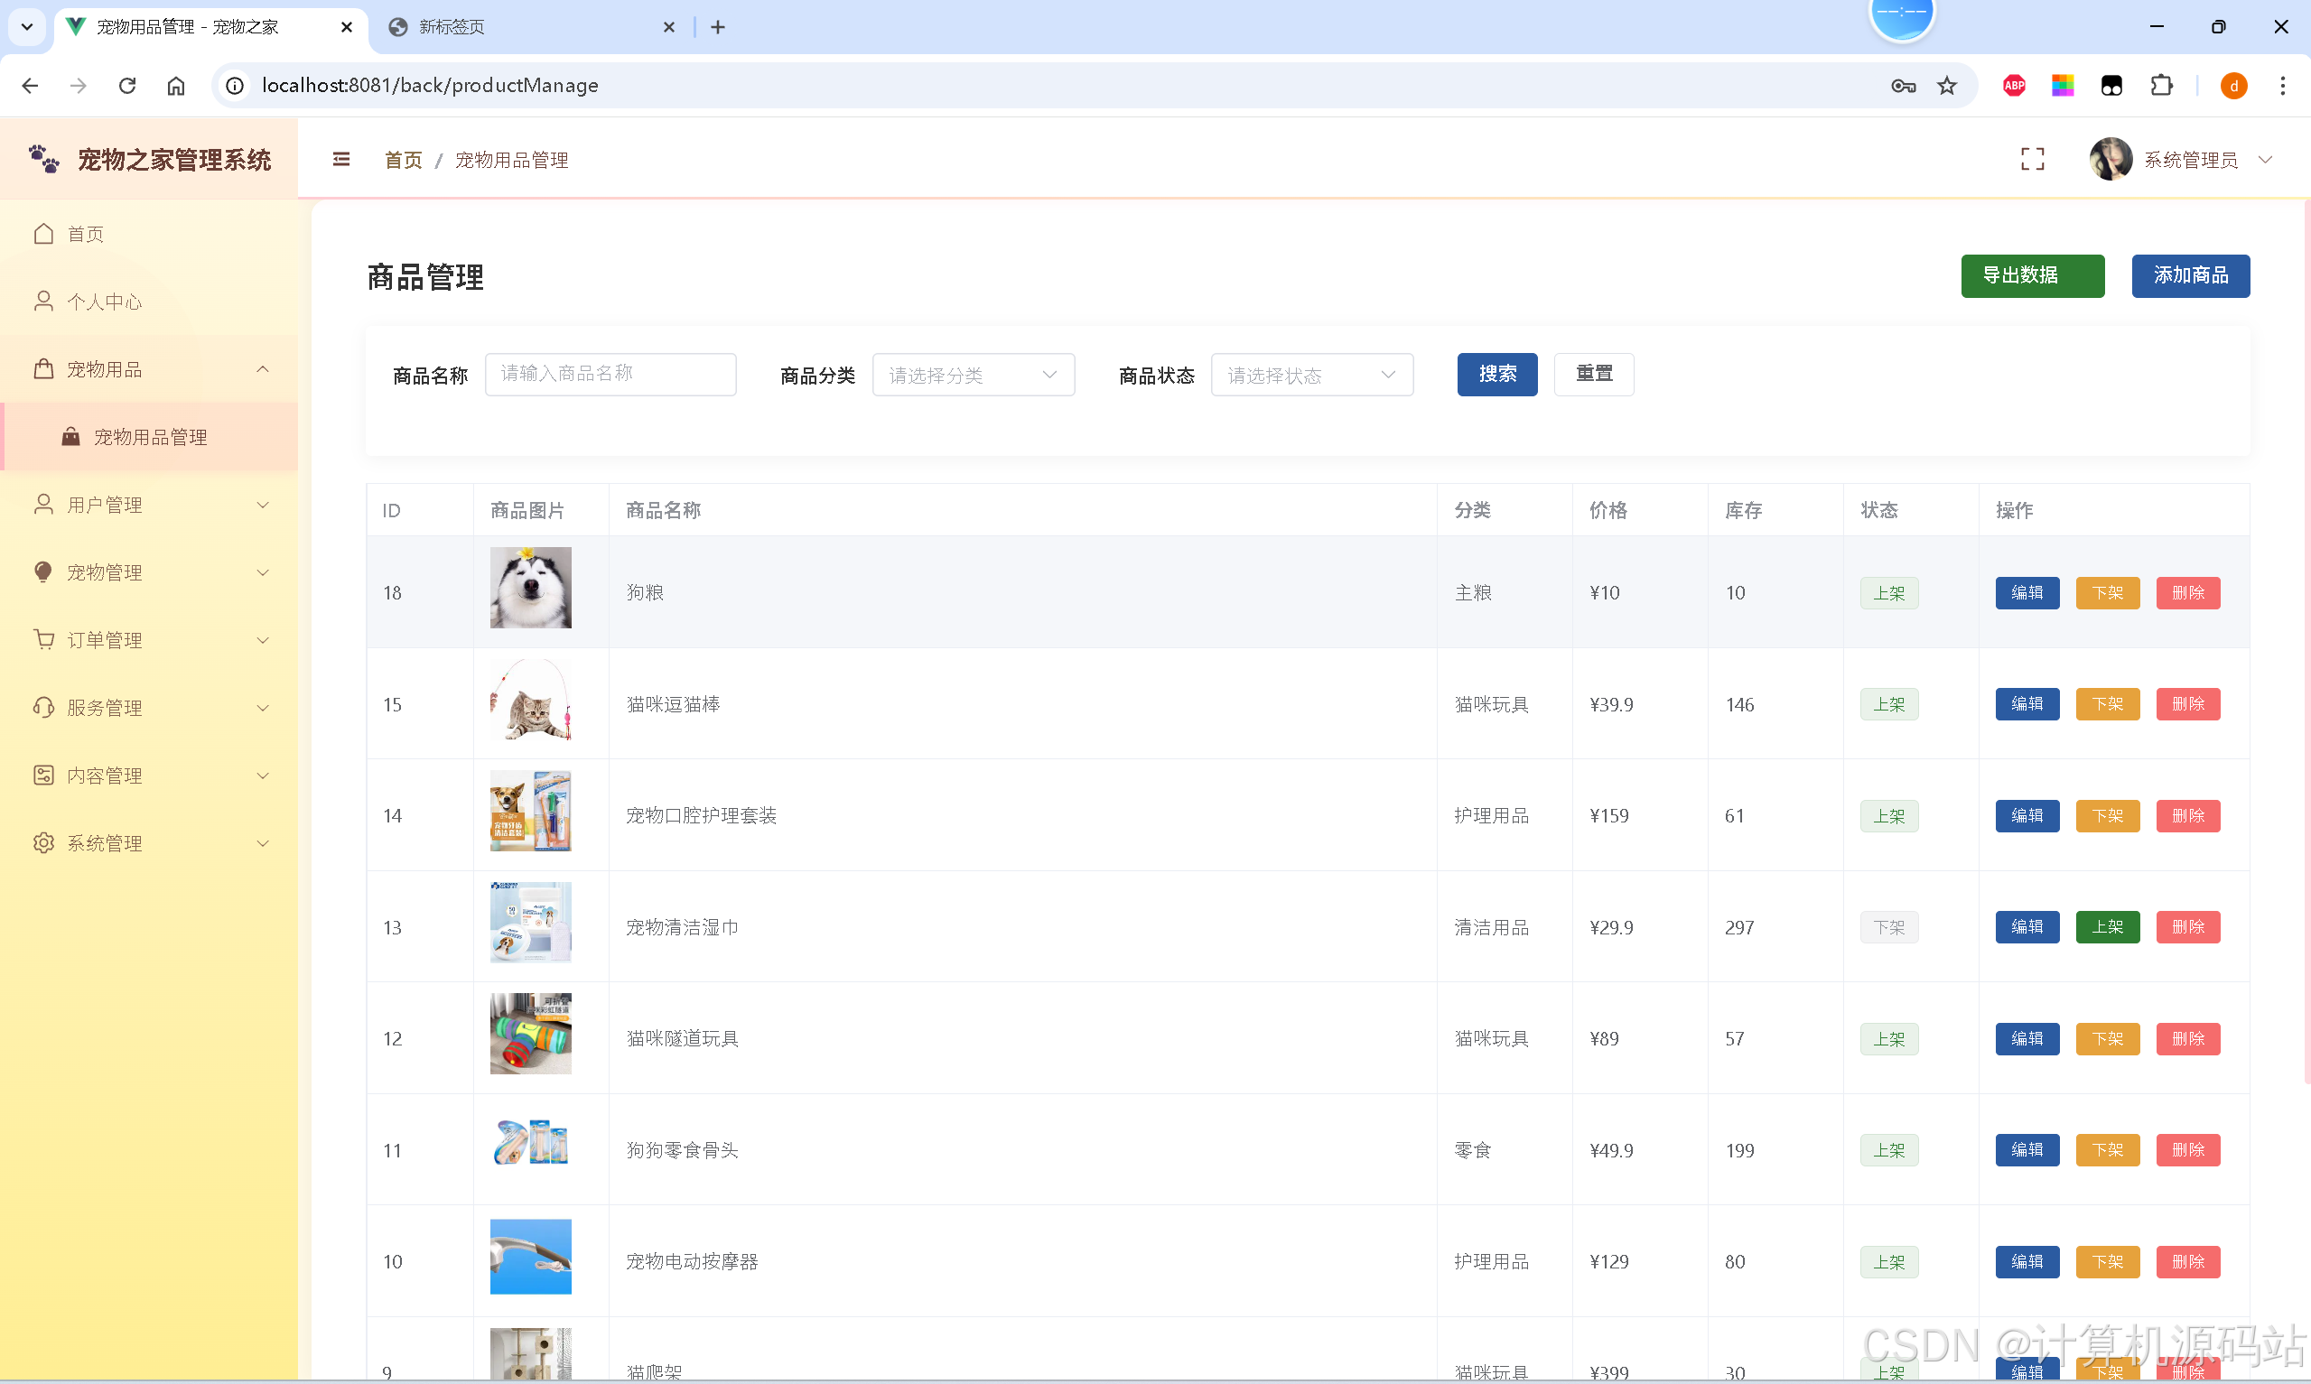Open 个人中心 in the sidebar

pyautogui.click(x=149, y=302)
